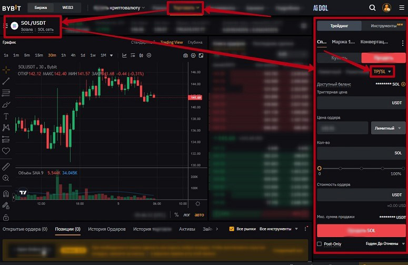The height and width of the screenshot is (265, 408).
Task: Click the 'Триггерная цена' USDT input field
Action: pos(361,103)
